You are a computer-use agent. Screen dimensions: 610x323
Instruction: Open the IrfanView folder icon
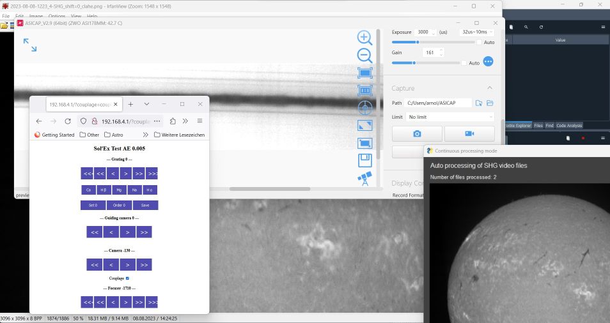click(4, 26)
